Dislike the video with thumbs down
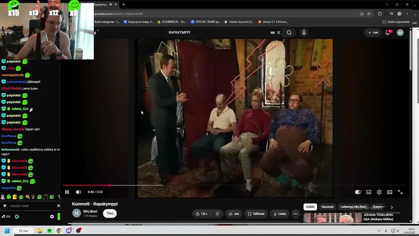This screenshot has width=419, height=236. pyautogui.click(x=217, y=214)
